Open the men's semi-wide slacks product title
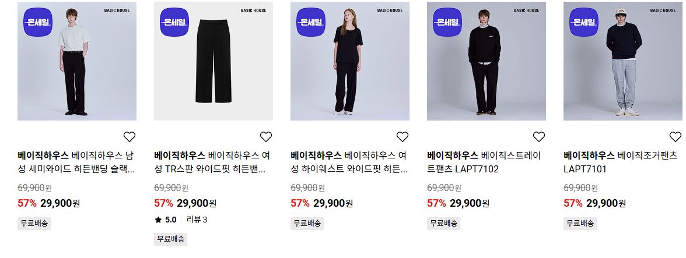This screenshot has height=258, width=686. (76, 162)
